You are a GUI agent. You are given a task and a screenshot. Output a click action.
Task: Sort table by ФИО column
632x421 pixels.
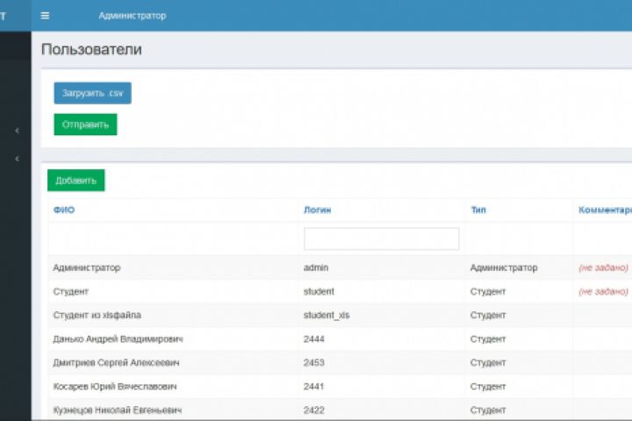pos(64,210)
